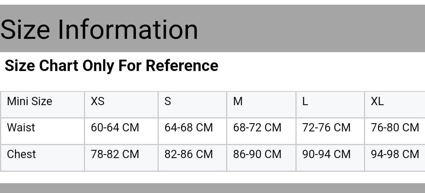Click the 86-90 CM chest cell

[257, 155]
